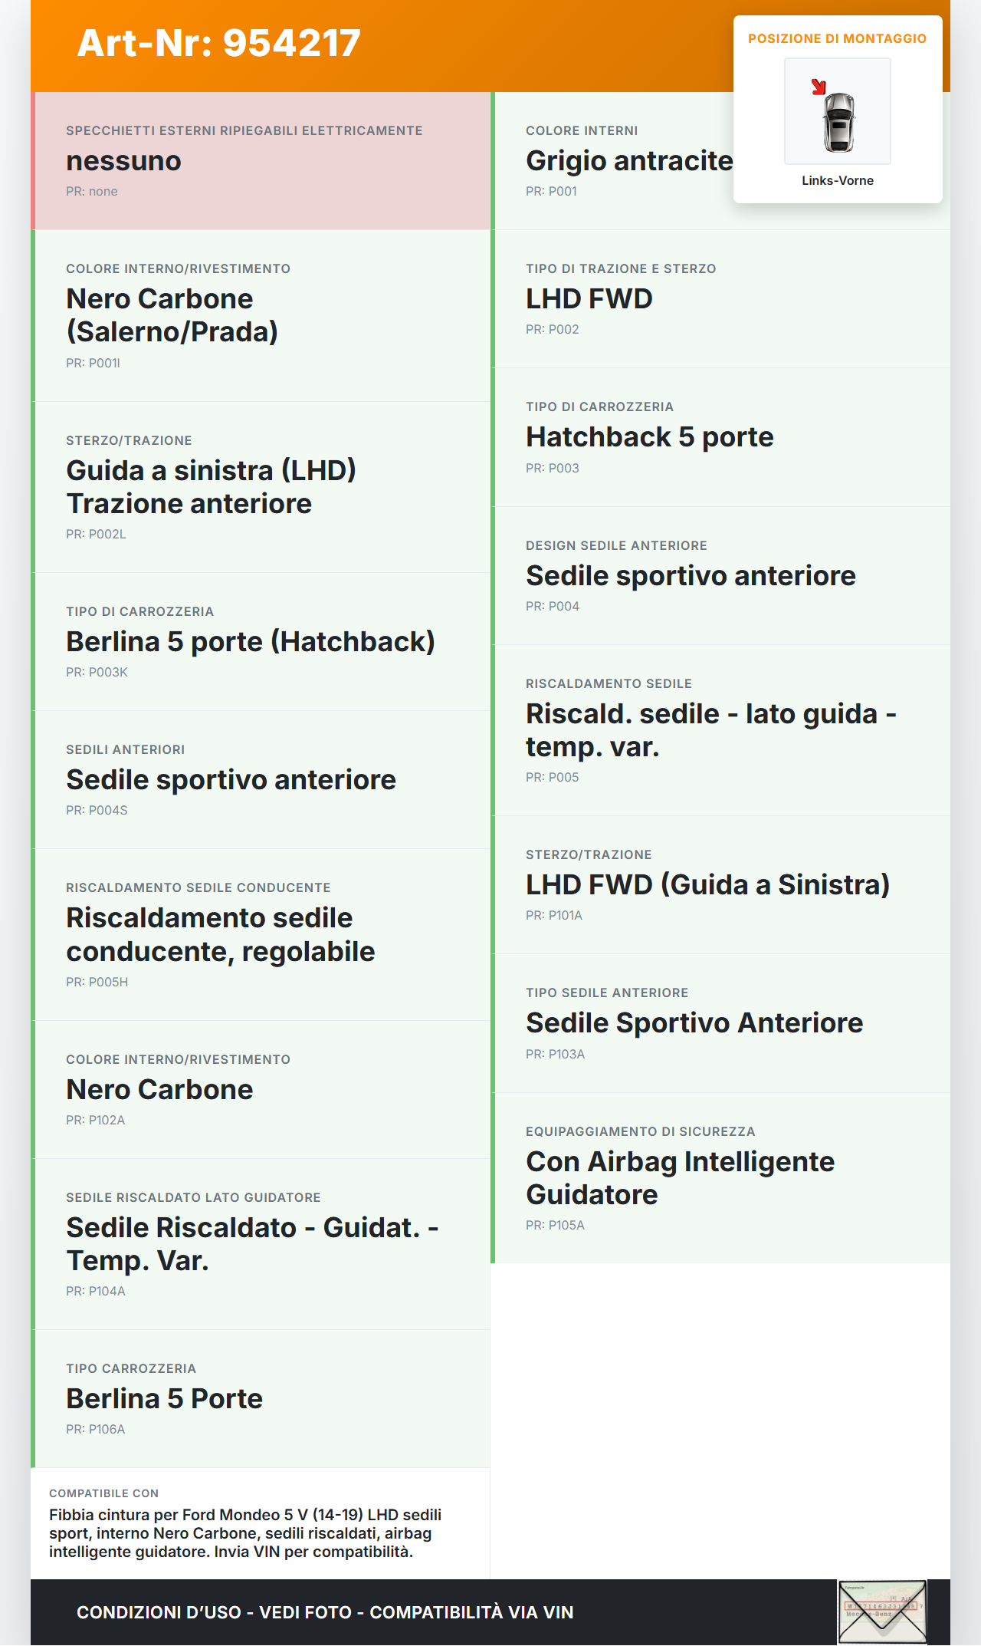Click the Art-Nr: 954217 heading
Viewport: 981px width, 1646px height.
(219, 43)
